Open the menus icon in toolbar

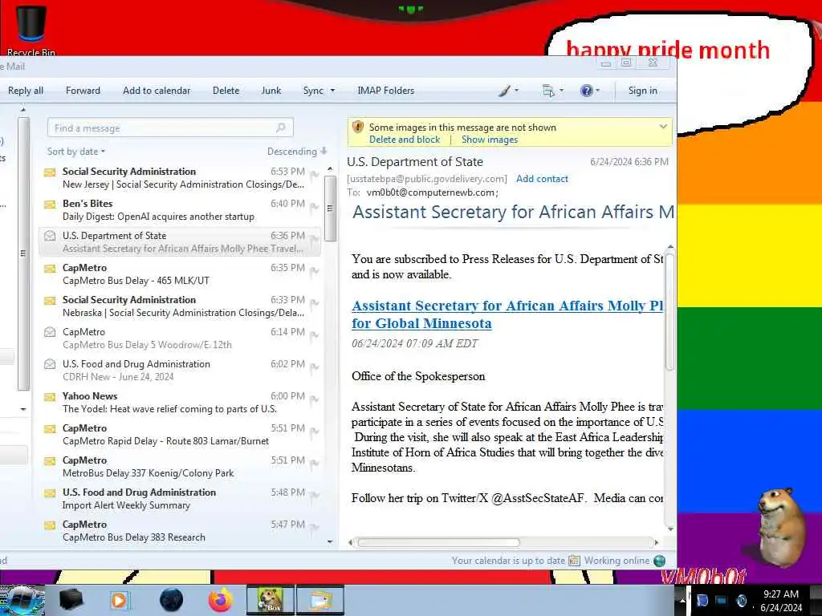coord(547,91)
